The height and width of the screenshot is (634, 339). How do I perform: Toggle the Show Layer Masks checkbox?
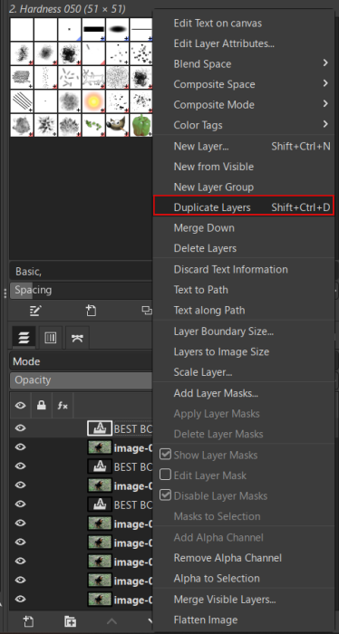click(x=165, y=454)
